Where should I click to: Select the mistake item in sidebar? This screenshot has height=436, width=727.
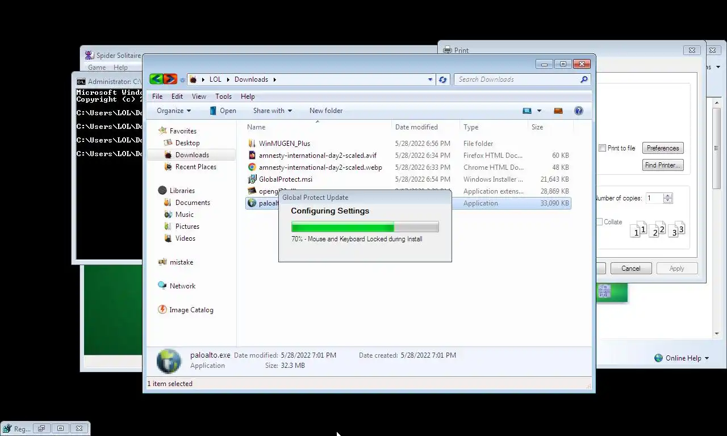pyautogui.click(x=181, y=262)
